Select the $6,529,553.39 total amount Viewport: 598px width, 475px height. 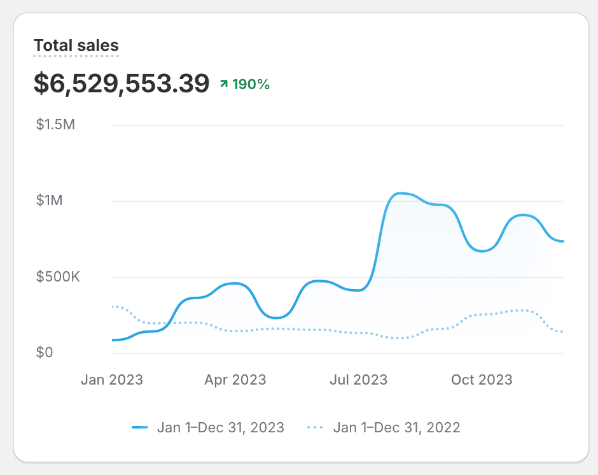(x=122, y=84)
